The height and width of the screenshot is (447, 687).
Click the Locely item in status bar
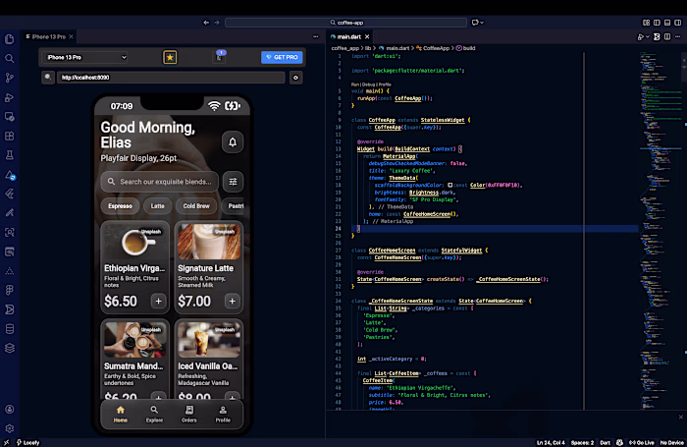pyautogui.click(x=27, y=443)
